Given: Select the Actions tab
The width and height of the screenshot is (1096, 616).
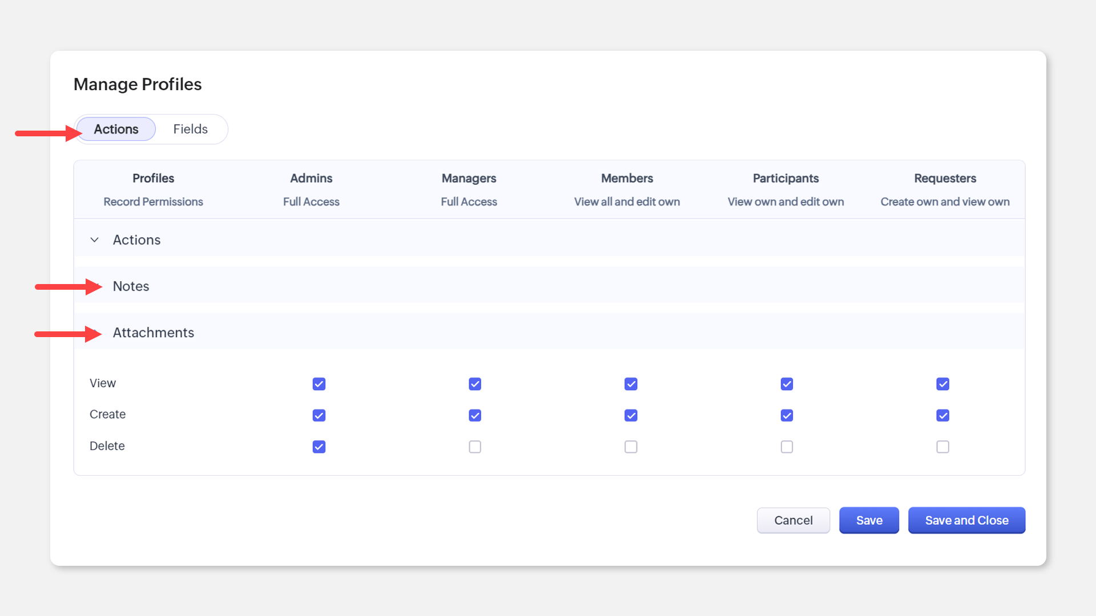Looking at the screenshot, I should tap(116, 129).
